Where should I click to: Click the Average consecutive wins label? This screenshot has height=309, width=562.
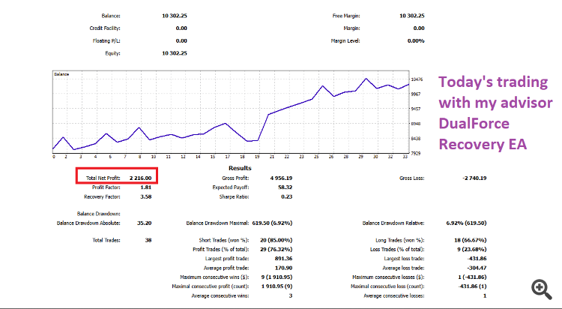pyautogui.click(x=220, y=296)
